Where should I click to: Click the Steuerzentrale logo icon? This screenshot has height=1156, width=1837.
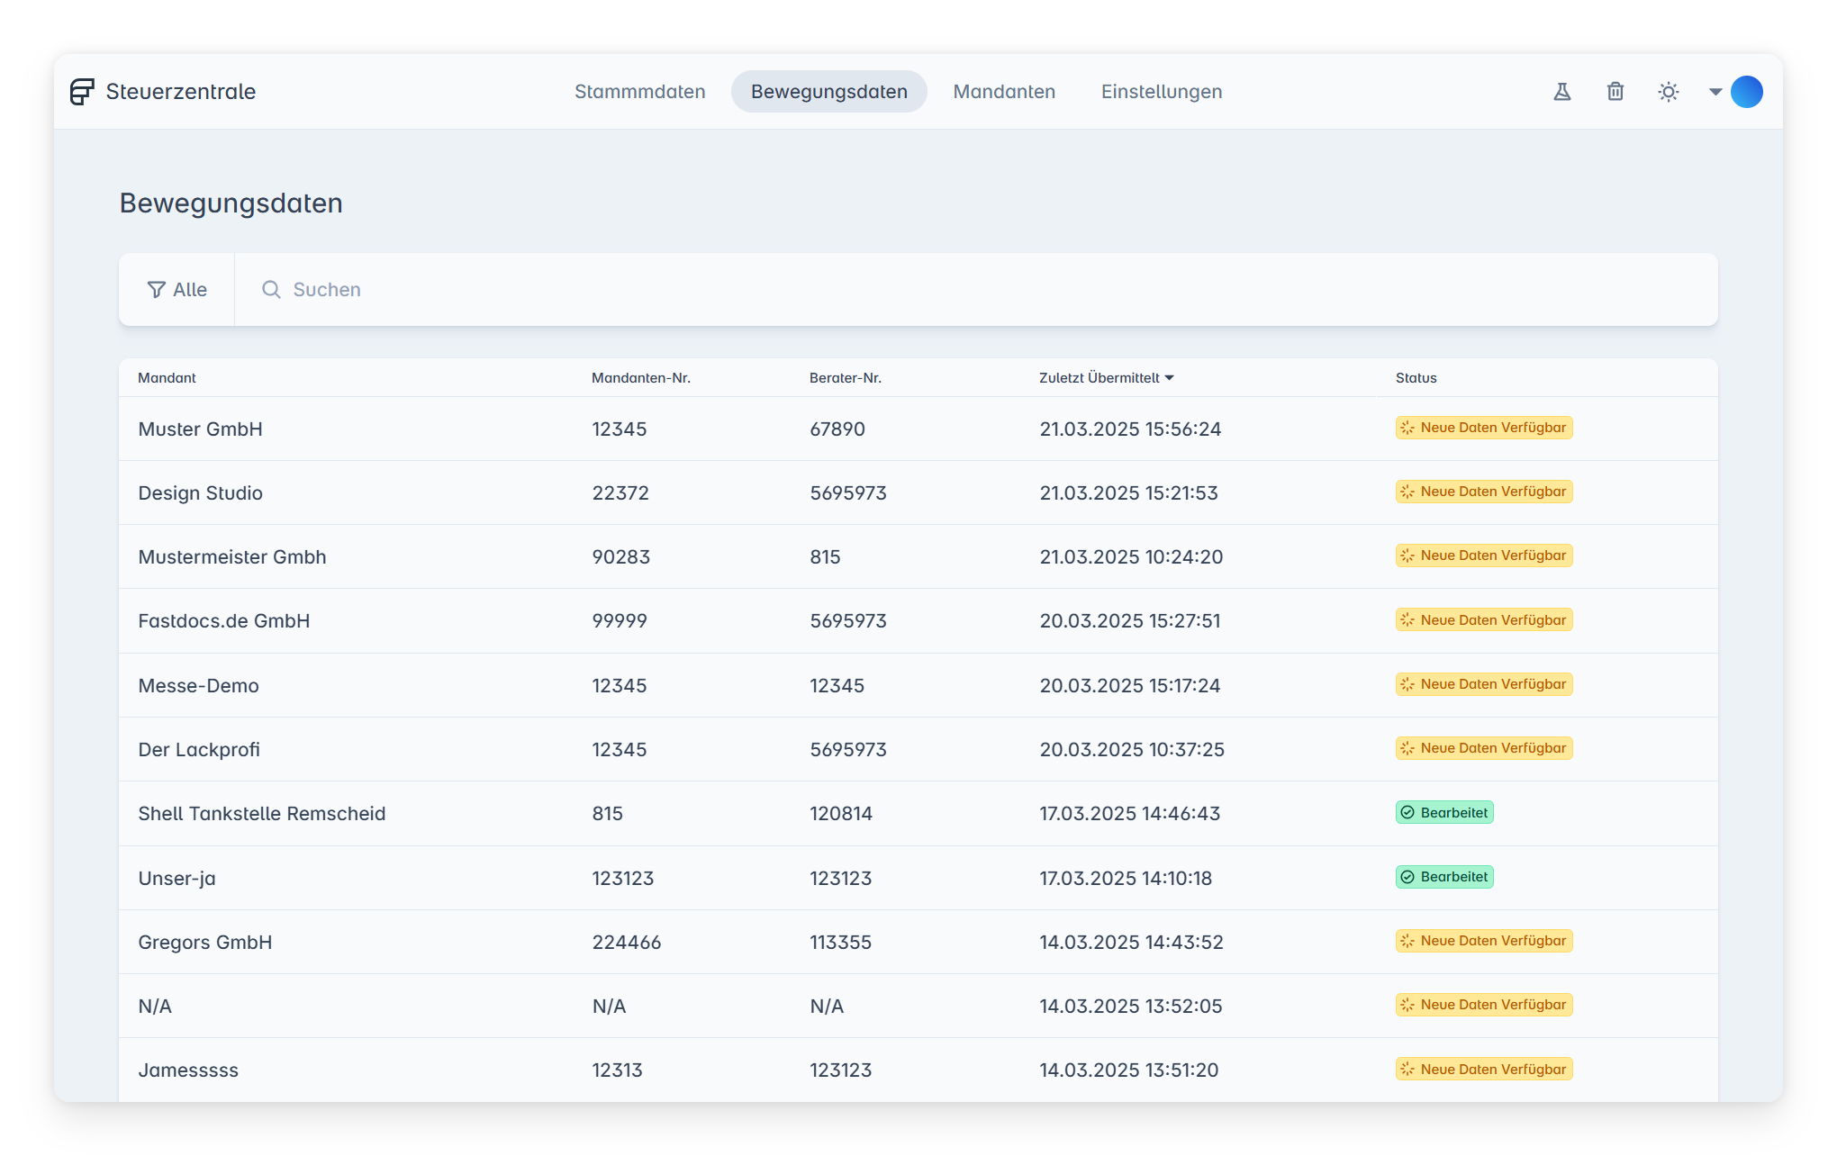click(82, 92)
